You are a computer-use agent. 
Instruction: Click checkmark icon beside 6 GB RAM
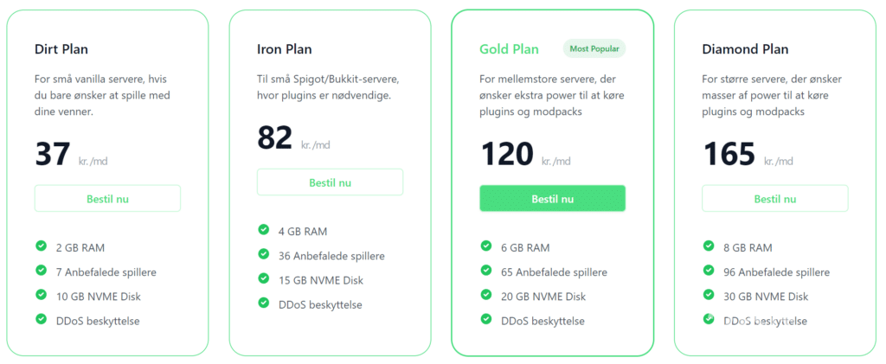486,246
